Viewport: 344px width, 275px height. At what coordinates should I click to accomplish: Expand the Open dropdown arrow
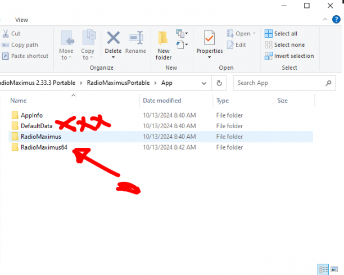[x=254, y=34]
